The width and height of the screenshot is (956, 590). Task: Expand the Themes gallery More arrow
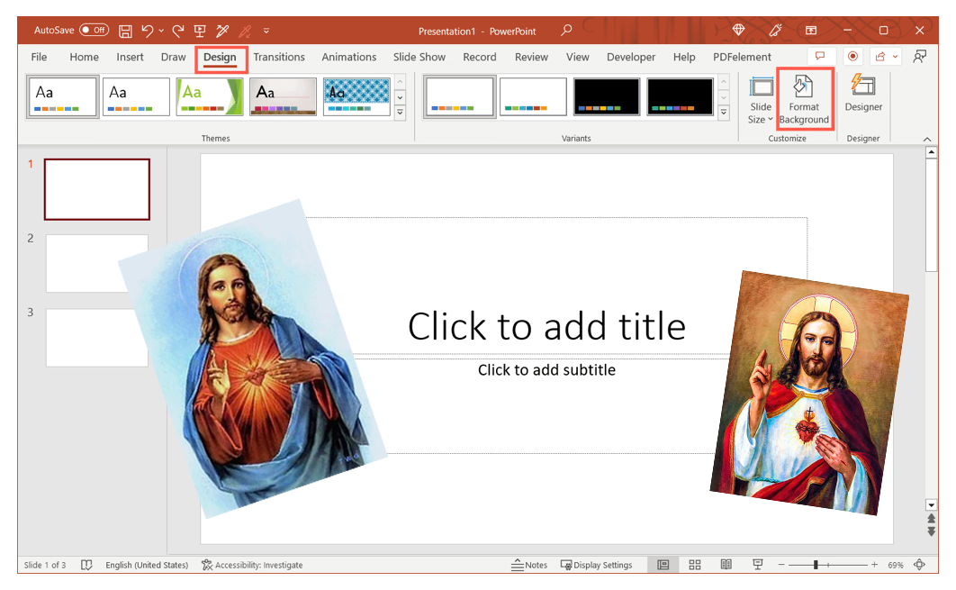point(400,113)
